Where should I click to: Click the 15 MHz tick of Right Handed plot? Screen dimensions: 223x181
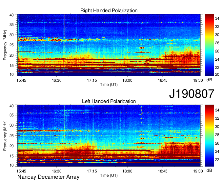tap(11, 66)
